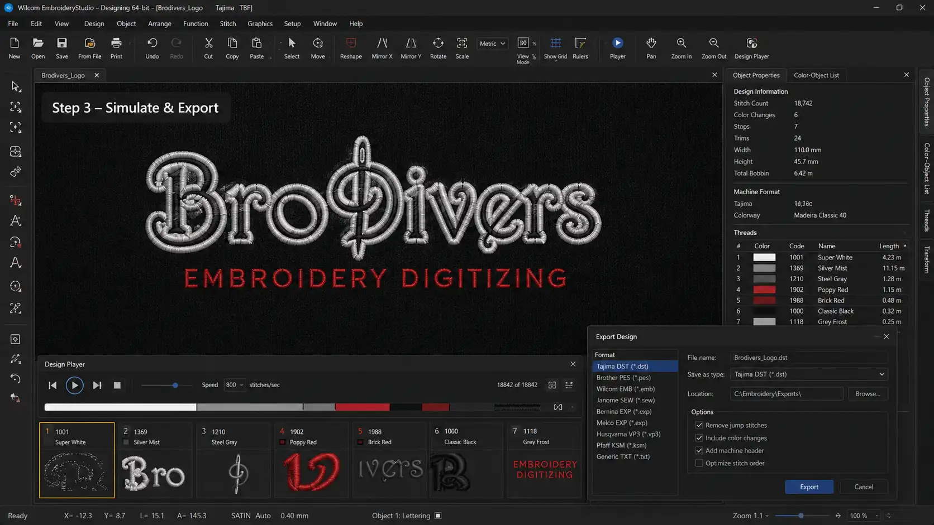Viewport: 934px width, 525px height.
Task: Open the playback Speed 800 dropdown
Action: pos(234,385)
